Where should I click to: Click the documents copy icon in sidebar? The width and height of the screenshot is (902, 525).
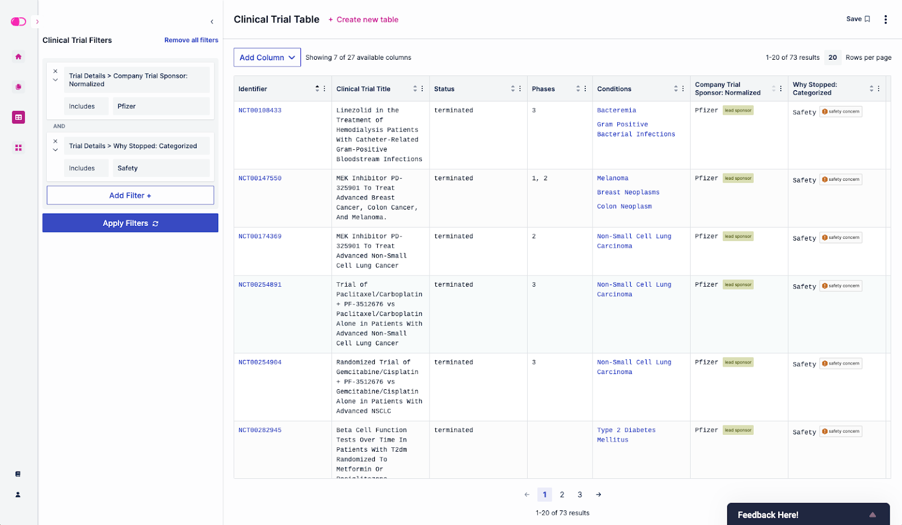coord(19,87)
